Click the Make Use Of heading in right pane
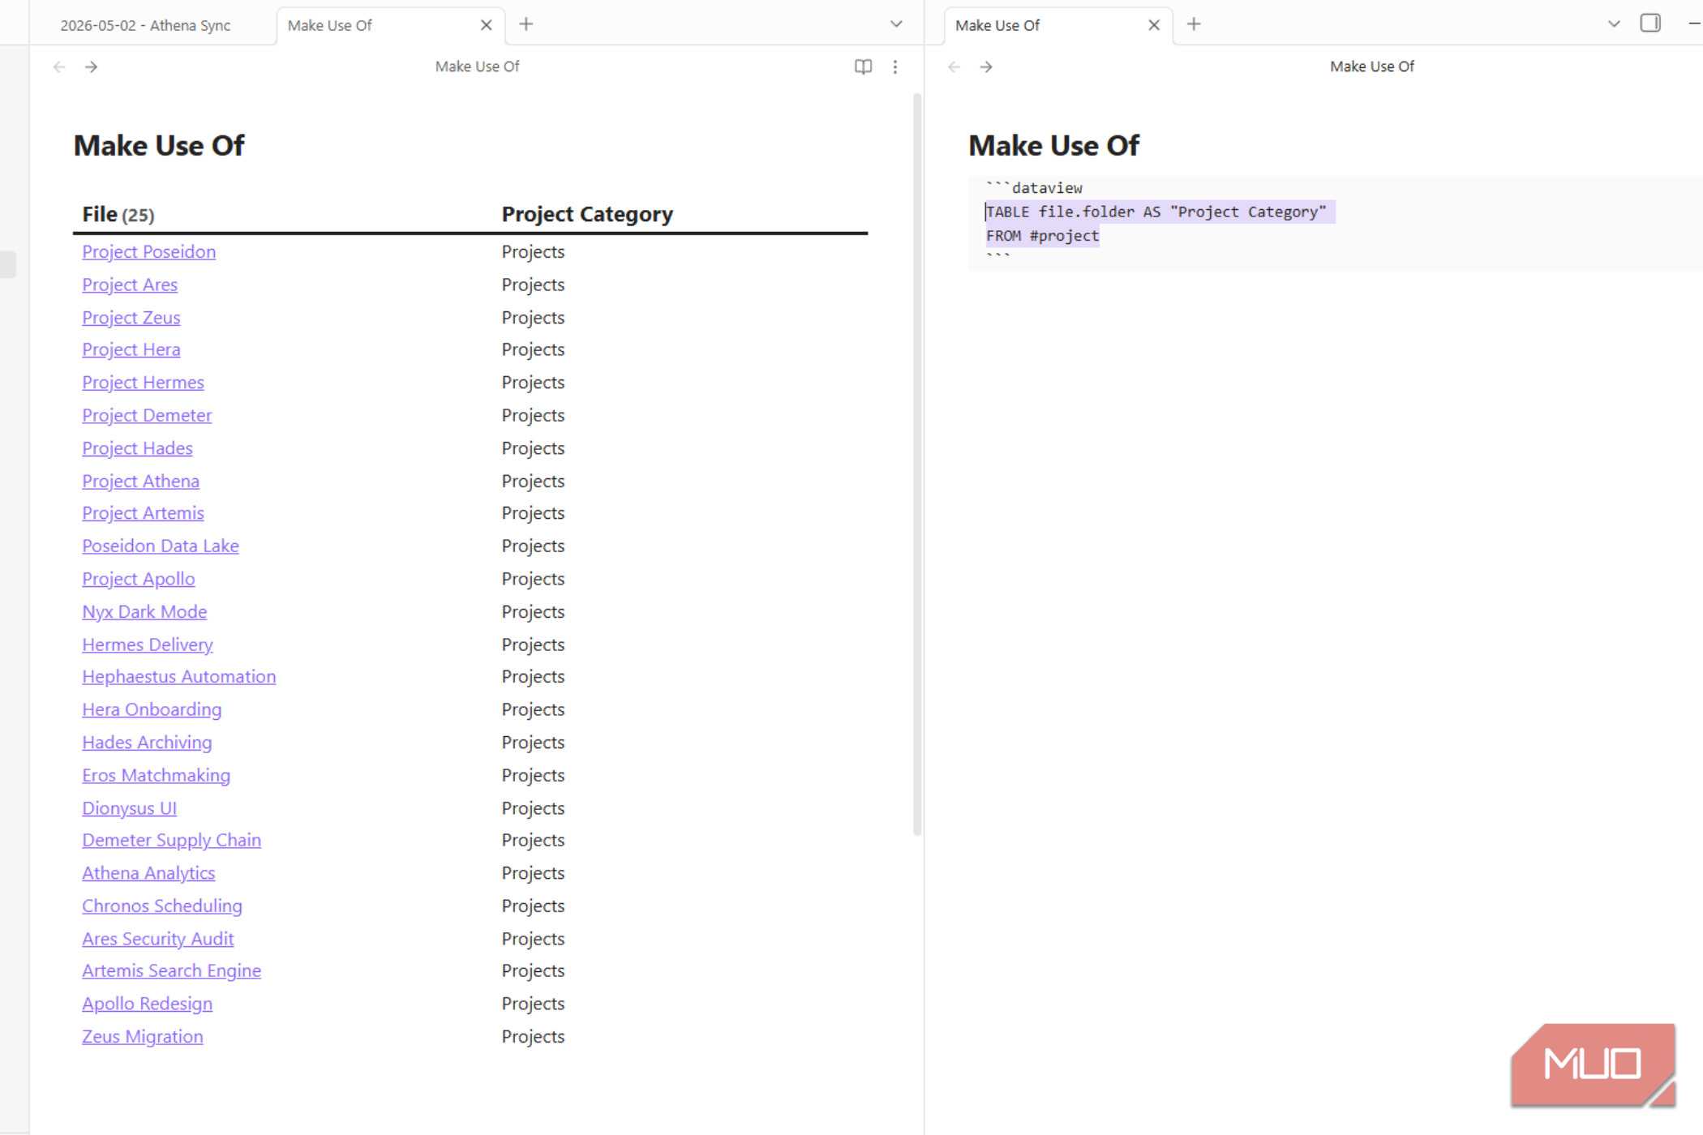The image size is (1703, 1135). pos(1053,146)
